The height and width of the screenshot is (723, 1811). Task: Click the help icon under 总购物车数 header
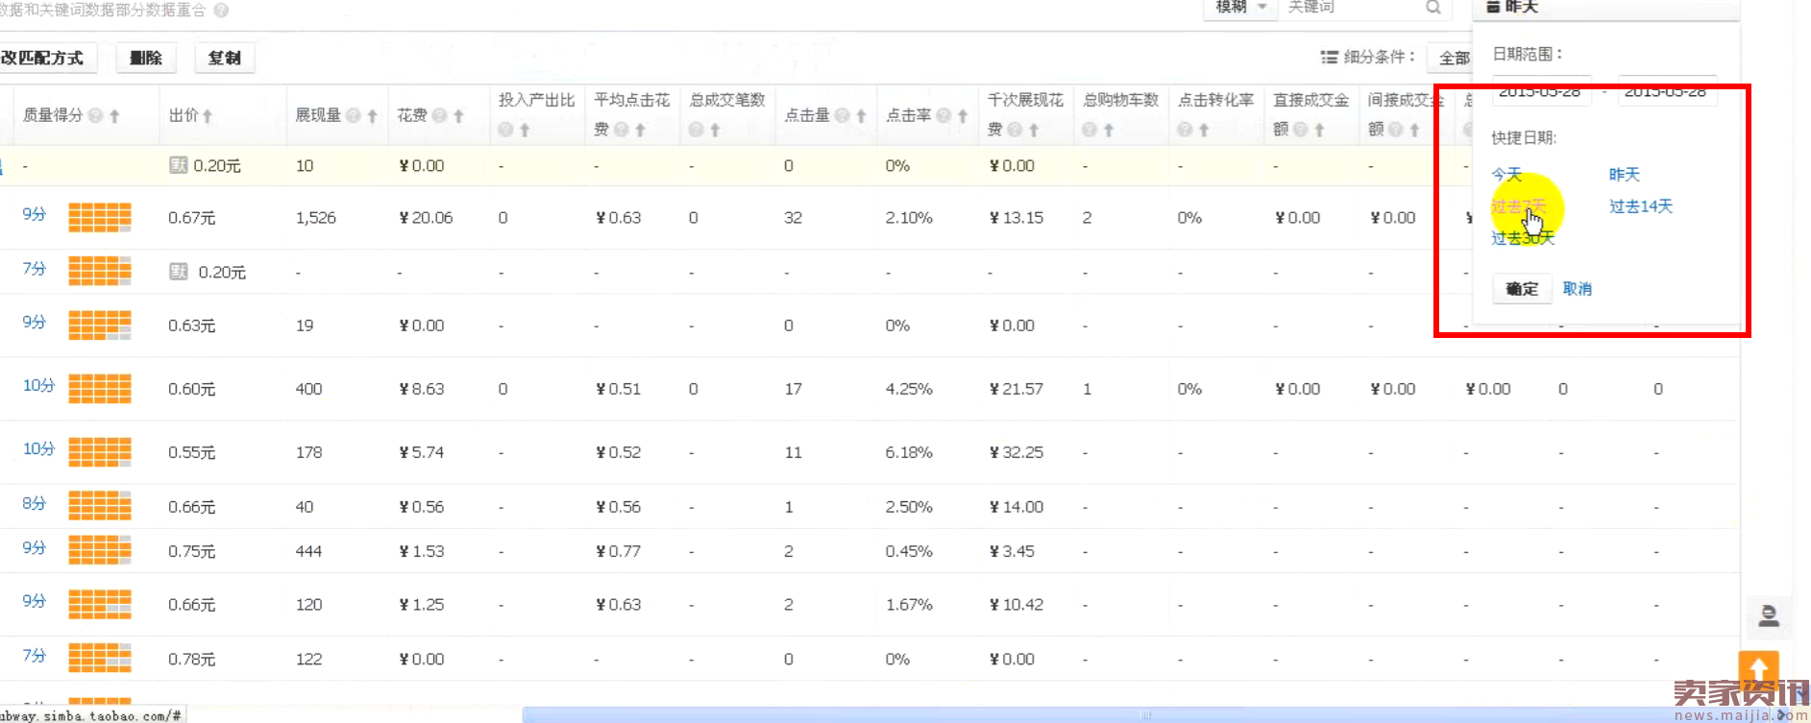[1089, 130]
